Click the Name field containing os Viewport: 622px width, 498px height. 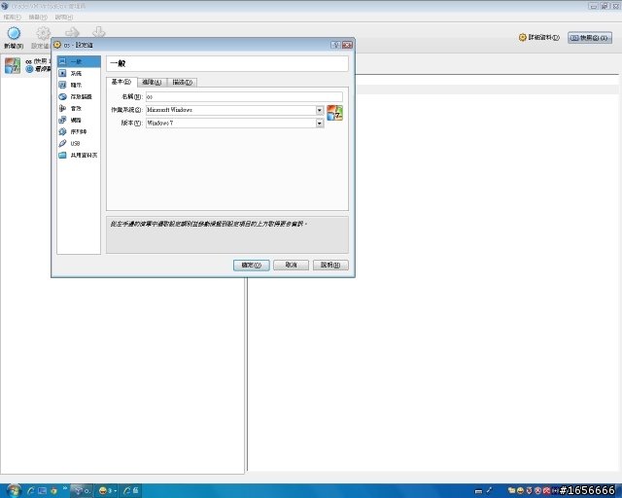click(244, 96)
